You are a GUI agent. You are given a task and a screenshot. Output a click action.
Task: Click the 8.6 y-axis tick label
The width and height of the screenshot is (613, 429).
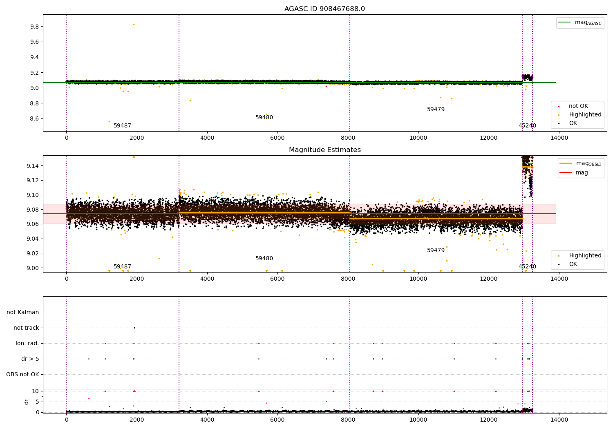click(34, 119)
